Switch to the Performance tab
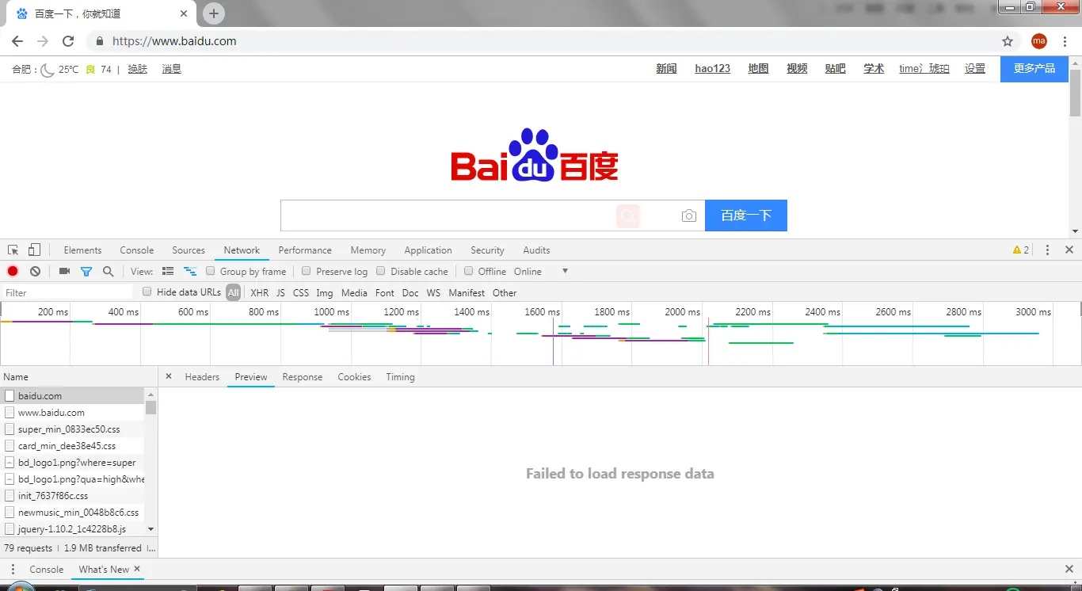Screen dimensions: 1082x591 coord(305,250)
